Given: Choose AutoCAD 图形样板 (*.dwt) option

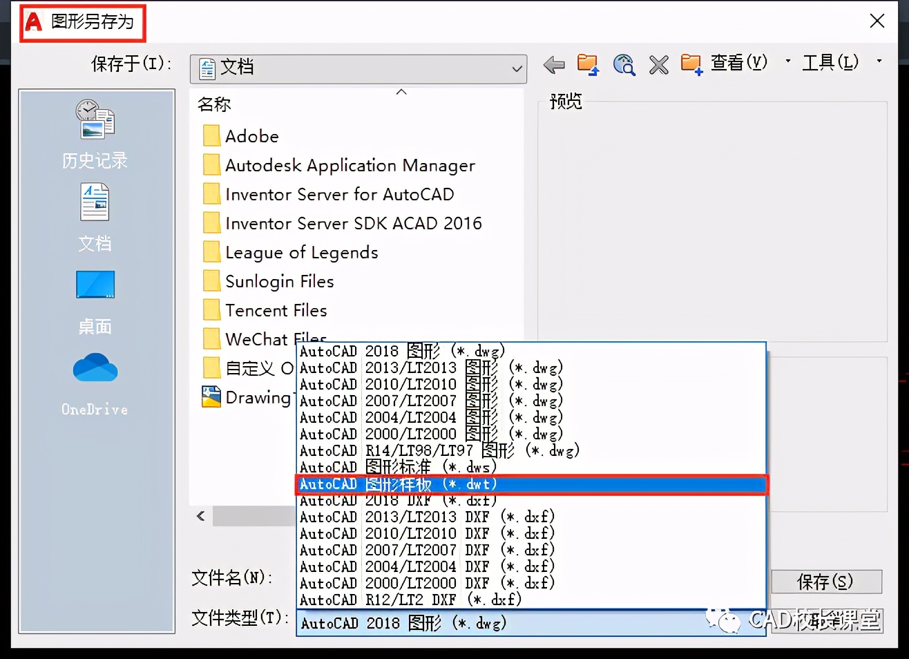Looking at the screenshot, I should [x=530, y=484].
